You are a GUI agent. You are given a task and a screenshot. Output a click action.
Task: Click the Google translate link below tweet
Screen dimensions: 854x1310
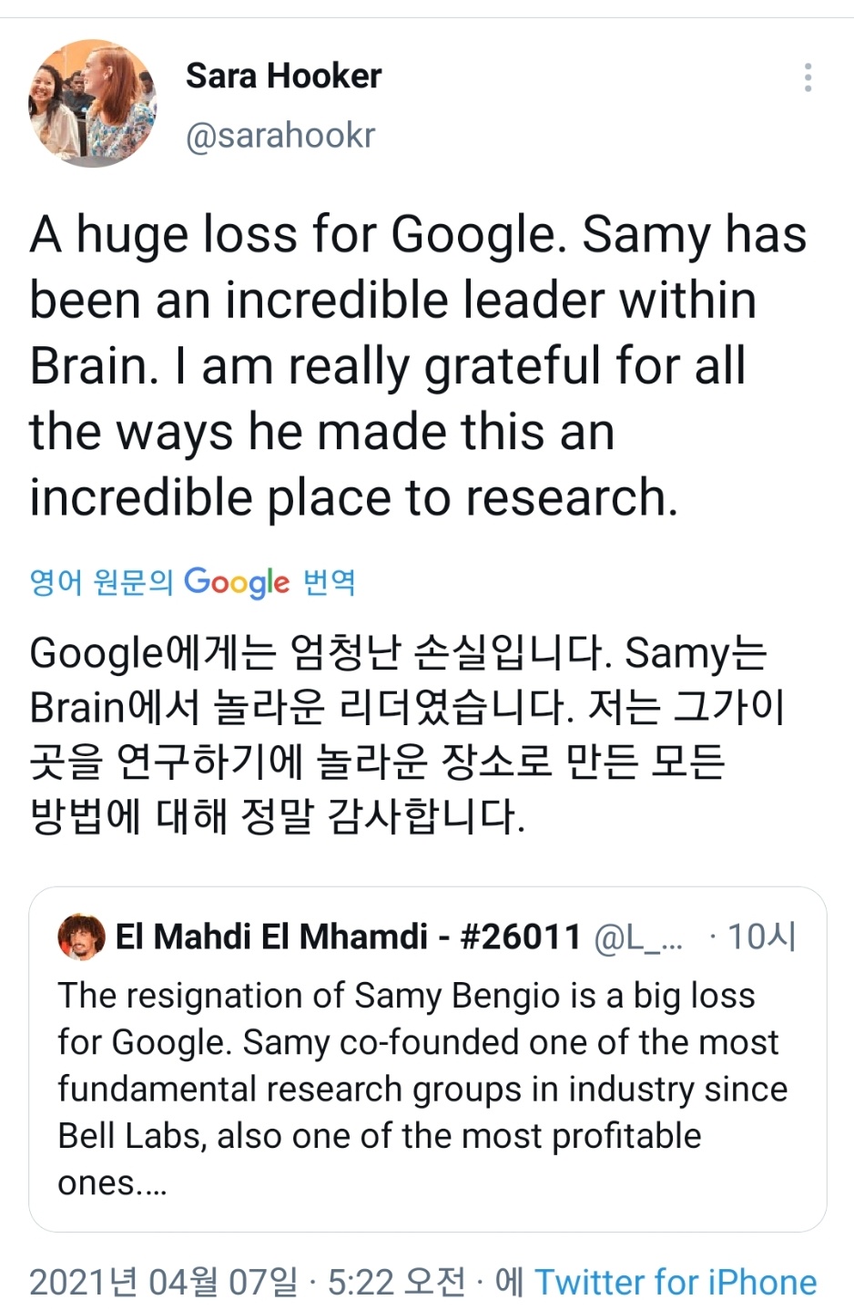click(x=191, y=581)
